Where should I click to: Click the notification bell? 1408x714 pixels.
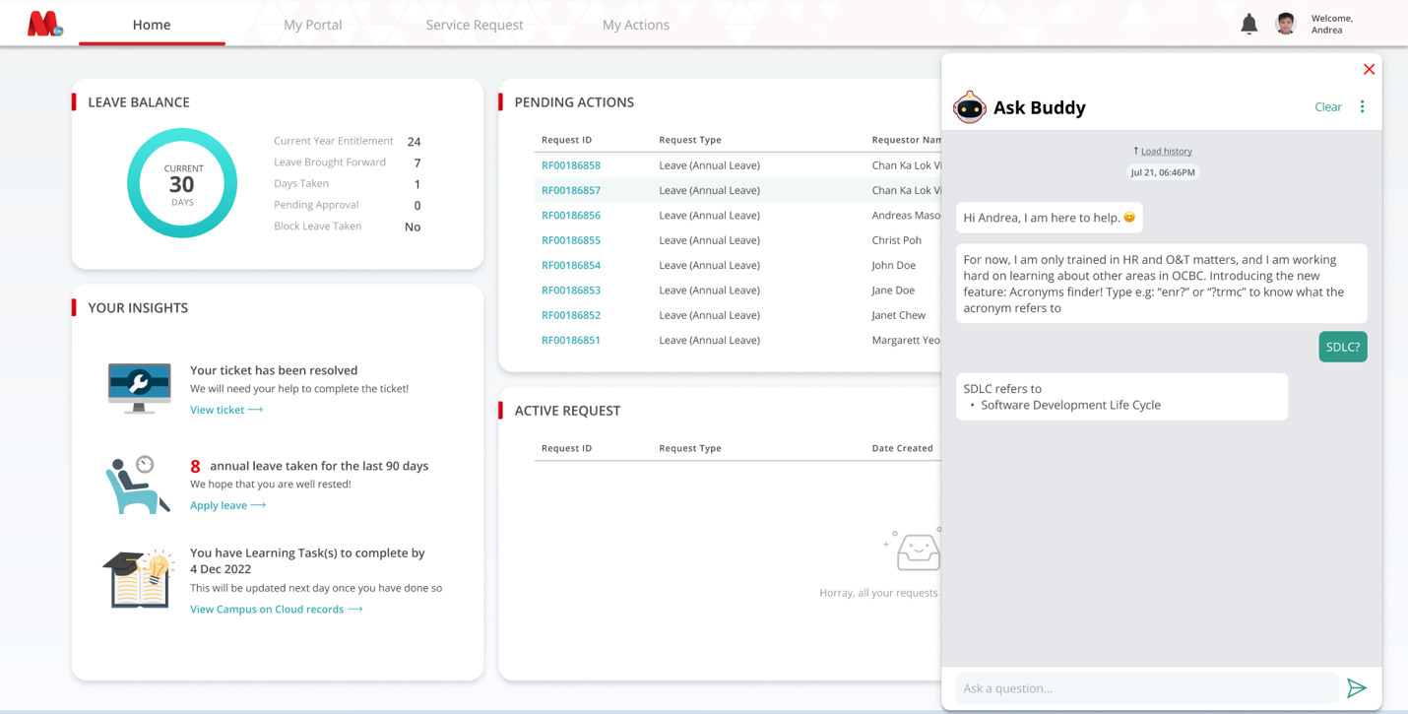pyautogui.click(x=1248, y=23)
